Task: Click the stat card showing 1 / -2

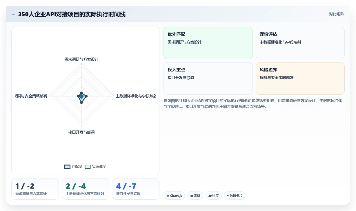Action: click(x=35, y=189)
